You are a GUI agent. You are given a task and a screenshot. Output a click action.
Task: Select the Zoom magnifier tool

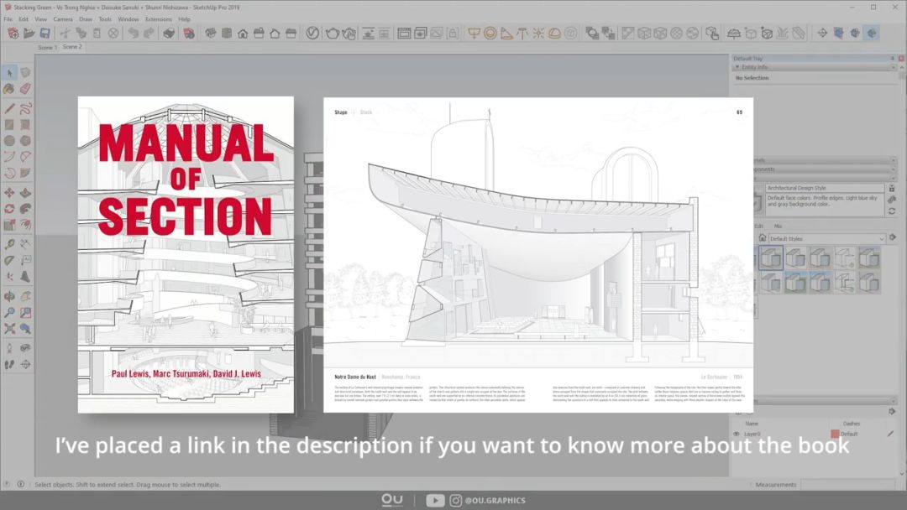(x=9, y=313)
